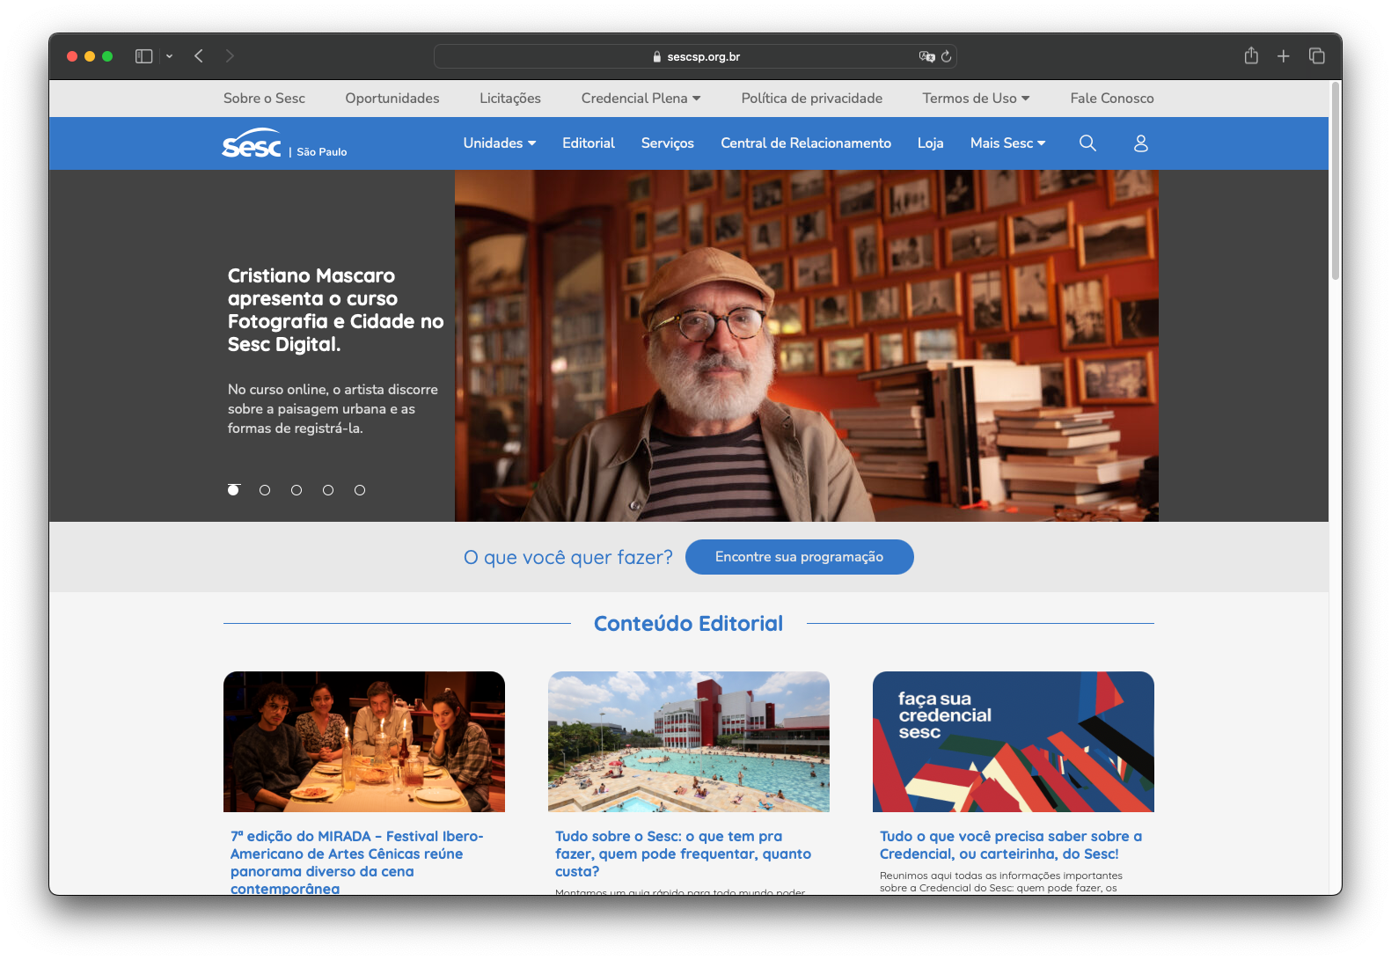Click the Safari share icon
Image resolution: width=1391 pixels, height=960 pixels.
click(1251, 56)
